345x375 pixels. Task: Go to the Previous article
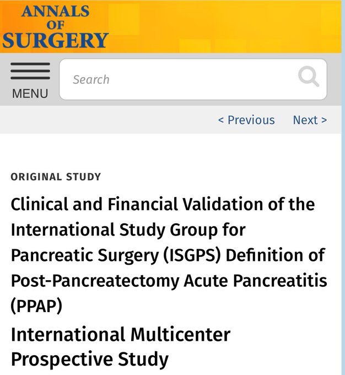click(246, 120)
